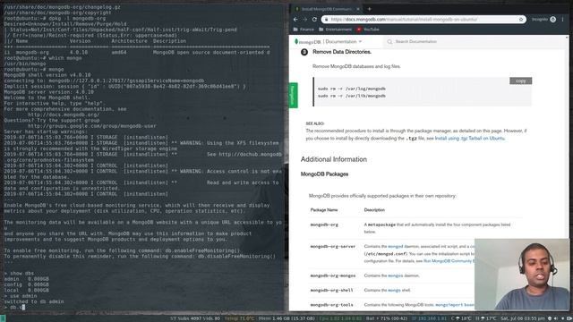Select mongodb-org-tools package name cell
573x322 pixels.
point(331,305)
